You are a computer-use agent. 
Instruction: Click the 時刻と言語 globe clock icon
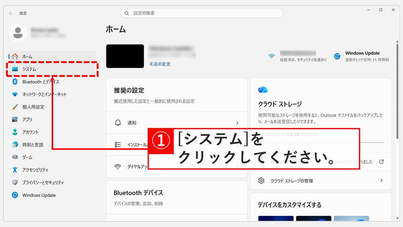pos(15,145)
